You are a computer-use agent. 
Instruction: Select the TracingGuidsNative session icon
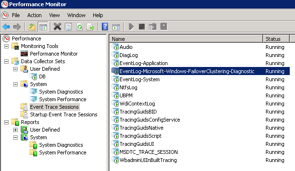(115, 128)
